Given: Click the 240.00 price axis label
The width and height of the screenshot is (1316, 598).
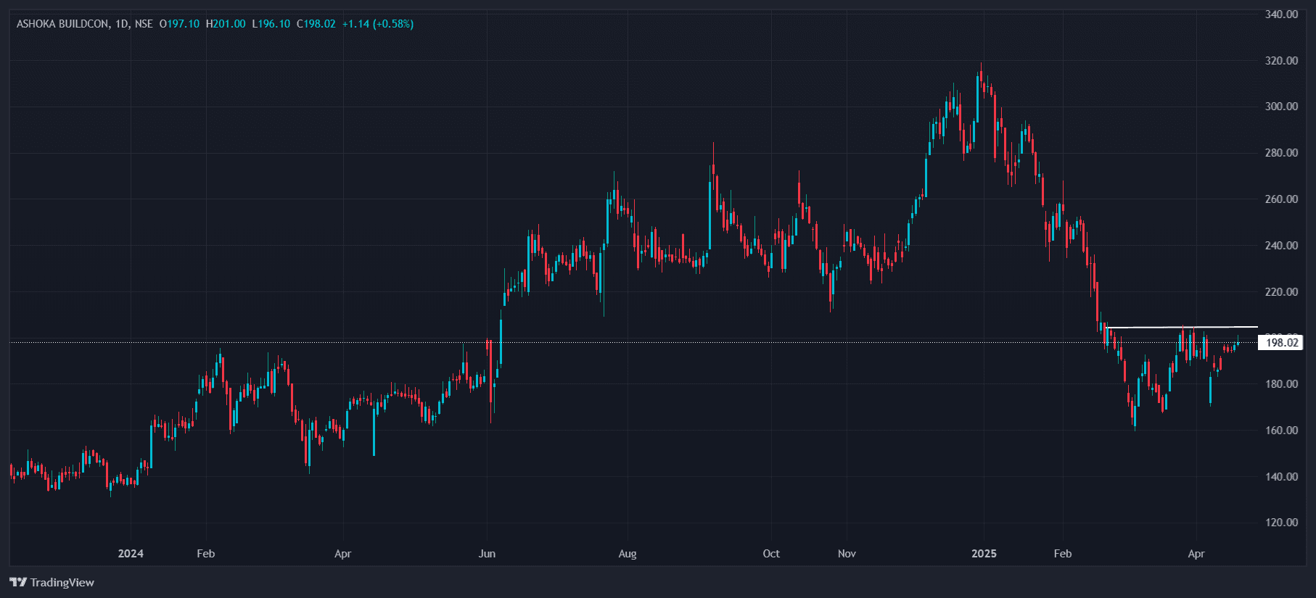Looking at the screenshot, I should tap(1281, 246).
